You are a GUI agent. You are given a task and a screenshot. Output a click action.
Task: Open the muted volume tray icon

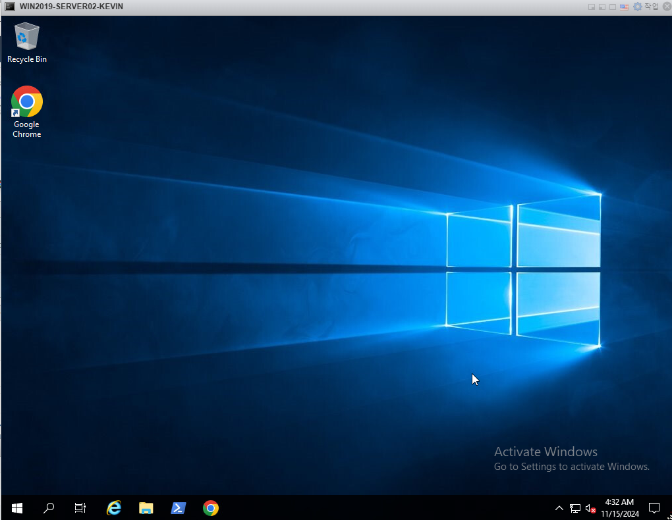[x=590, y=508]
